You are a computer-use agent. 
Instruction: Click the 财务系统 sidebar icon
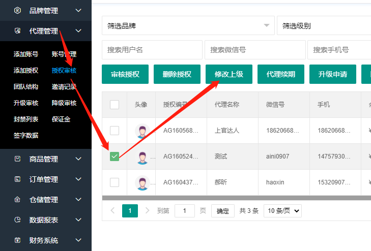18,240
